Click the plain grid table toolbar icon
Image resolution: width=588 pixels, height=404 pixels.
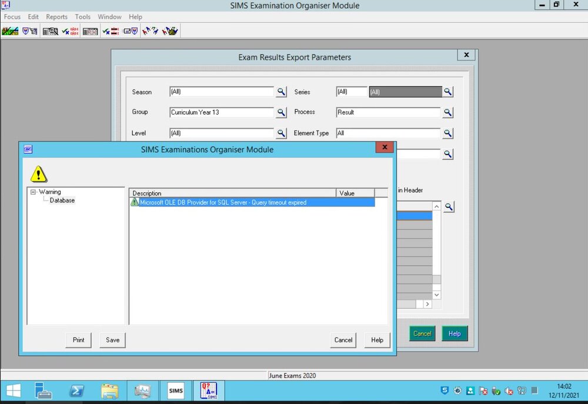[x=90, y=31]
